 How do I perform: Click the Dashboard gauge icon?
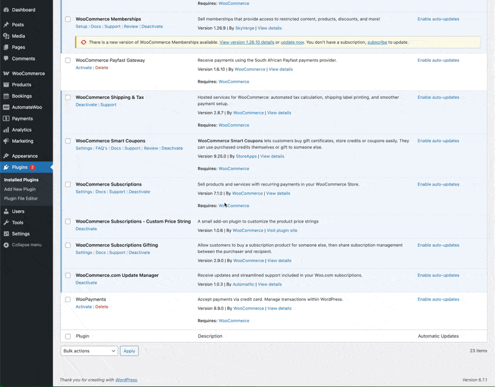[x=6, y=10]
